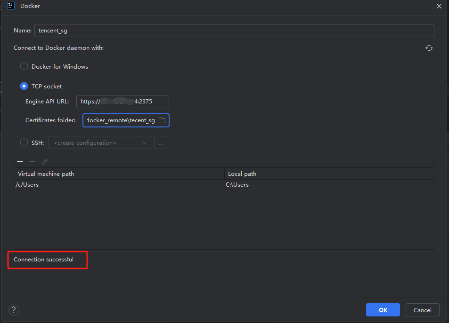Select the C:\Users local path cell

pyautogui.click(x=329, y=185)
